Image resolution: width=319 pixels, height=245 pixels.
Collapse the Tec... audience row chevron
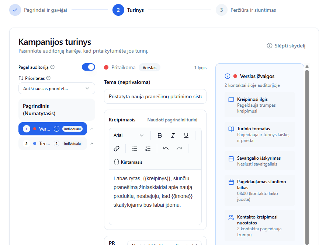point(92,143)
